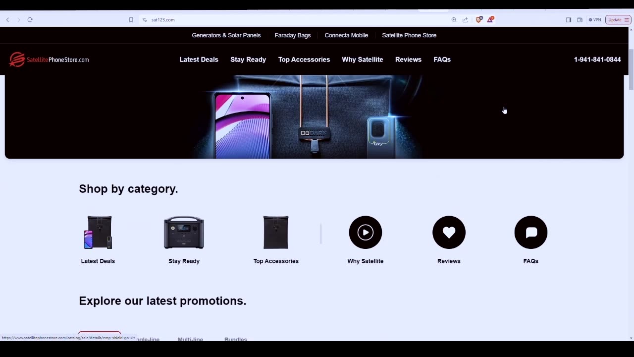634x357 pixels.
Task: Open the Connecta Mobile top link
Action: pyautogui.click(x=346, y=35)
